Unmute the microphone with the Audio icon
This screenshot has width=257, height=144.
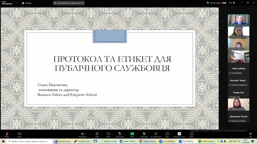tap(7, 134)
